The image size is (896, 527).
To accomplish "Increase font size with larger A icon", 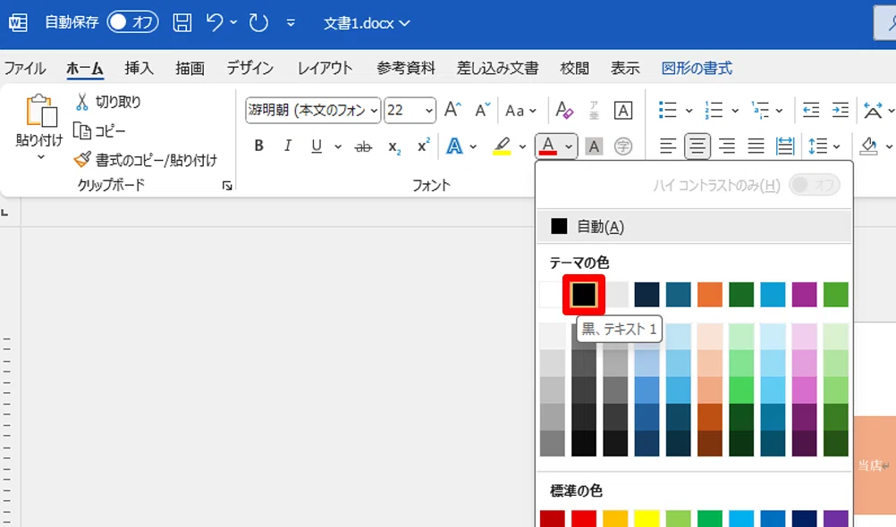I will point(452,109).
